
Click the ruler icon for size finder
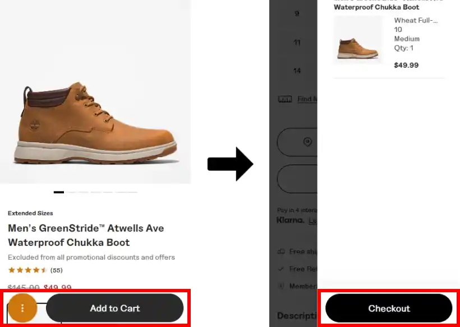[285, 99]
